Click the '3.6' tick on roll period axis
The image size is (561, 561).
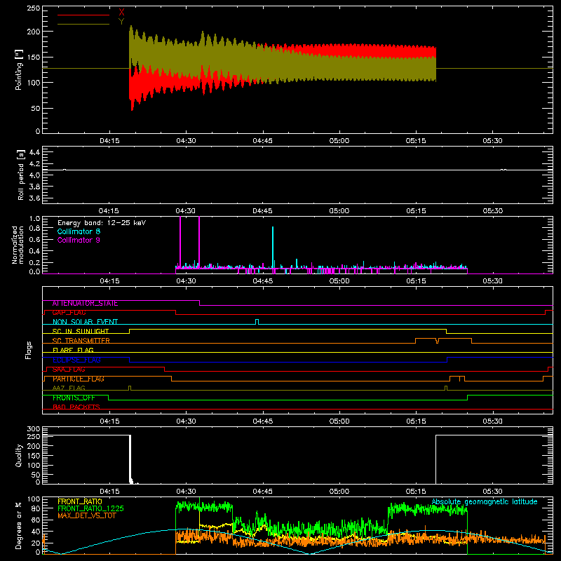(x=34, y=198)
